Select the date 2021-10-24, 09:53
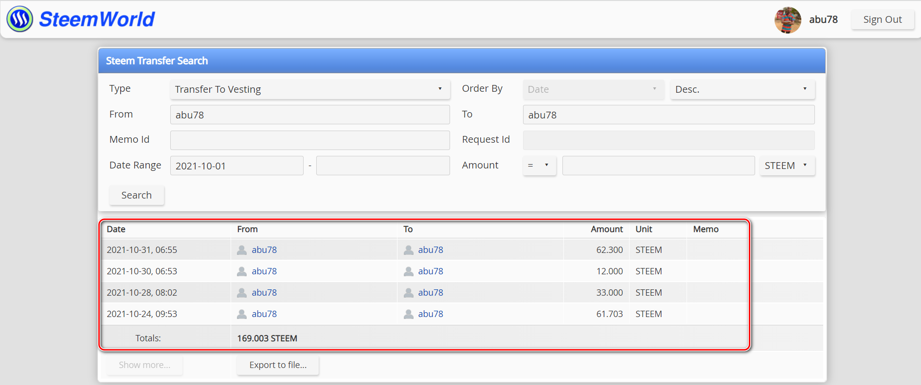 click(142, 314)
